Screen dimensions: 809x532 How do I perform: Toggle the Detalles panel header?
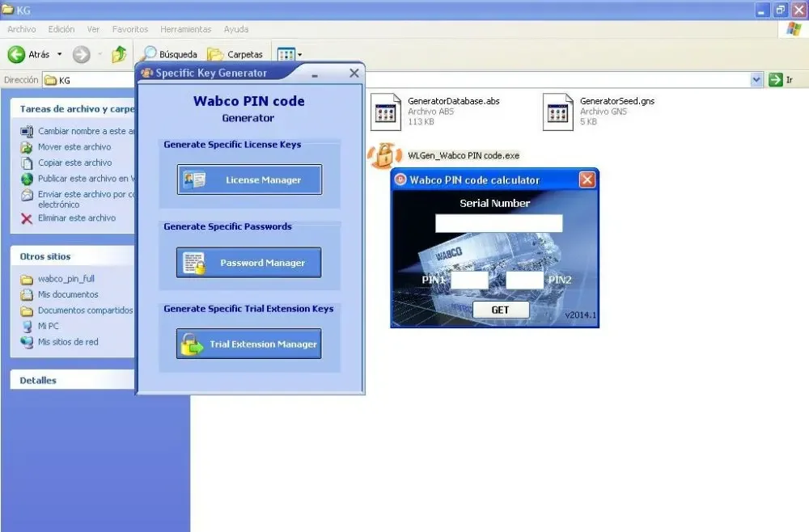tap(72, 381)
